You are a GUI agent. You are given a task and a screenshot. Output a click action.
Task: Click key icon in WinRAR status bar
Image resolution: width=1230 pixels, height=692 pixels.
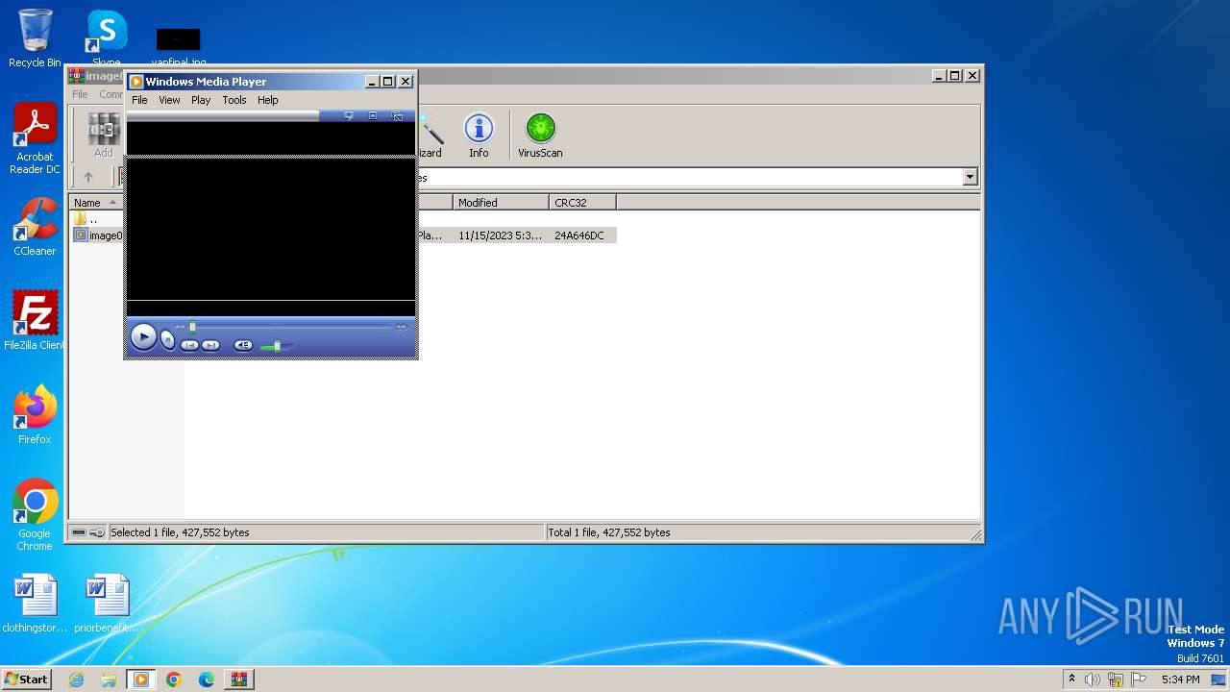(x=97, y=532)
